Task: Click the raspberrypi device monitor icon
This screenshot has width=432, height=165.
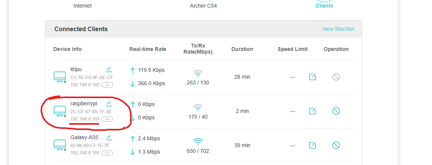Action: [60, 111]
